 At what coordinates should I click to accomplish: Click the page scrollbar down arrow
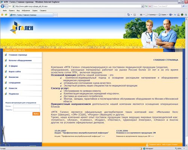(186, 145)
